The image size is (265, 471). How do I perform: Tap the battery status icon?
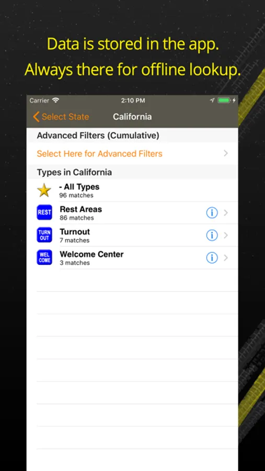224,100
